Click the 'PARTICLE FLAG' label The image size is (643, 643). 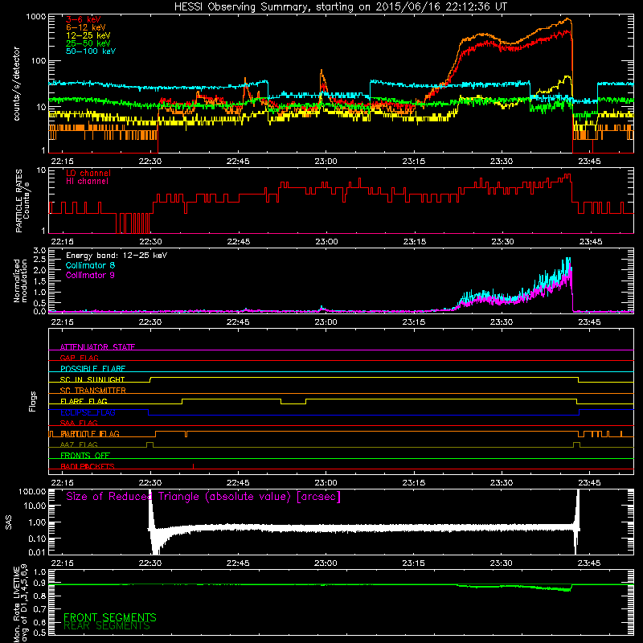[x=90, y=434]
